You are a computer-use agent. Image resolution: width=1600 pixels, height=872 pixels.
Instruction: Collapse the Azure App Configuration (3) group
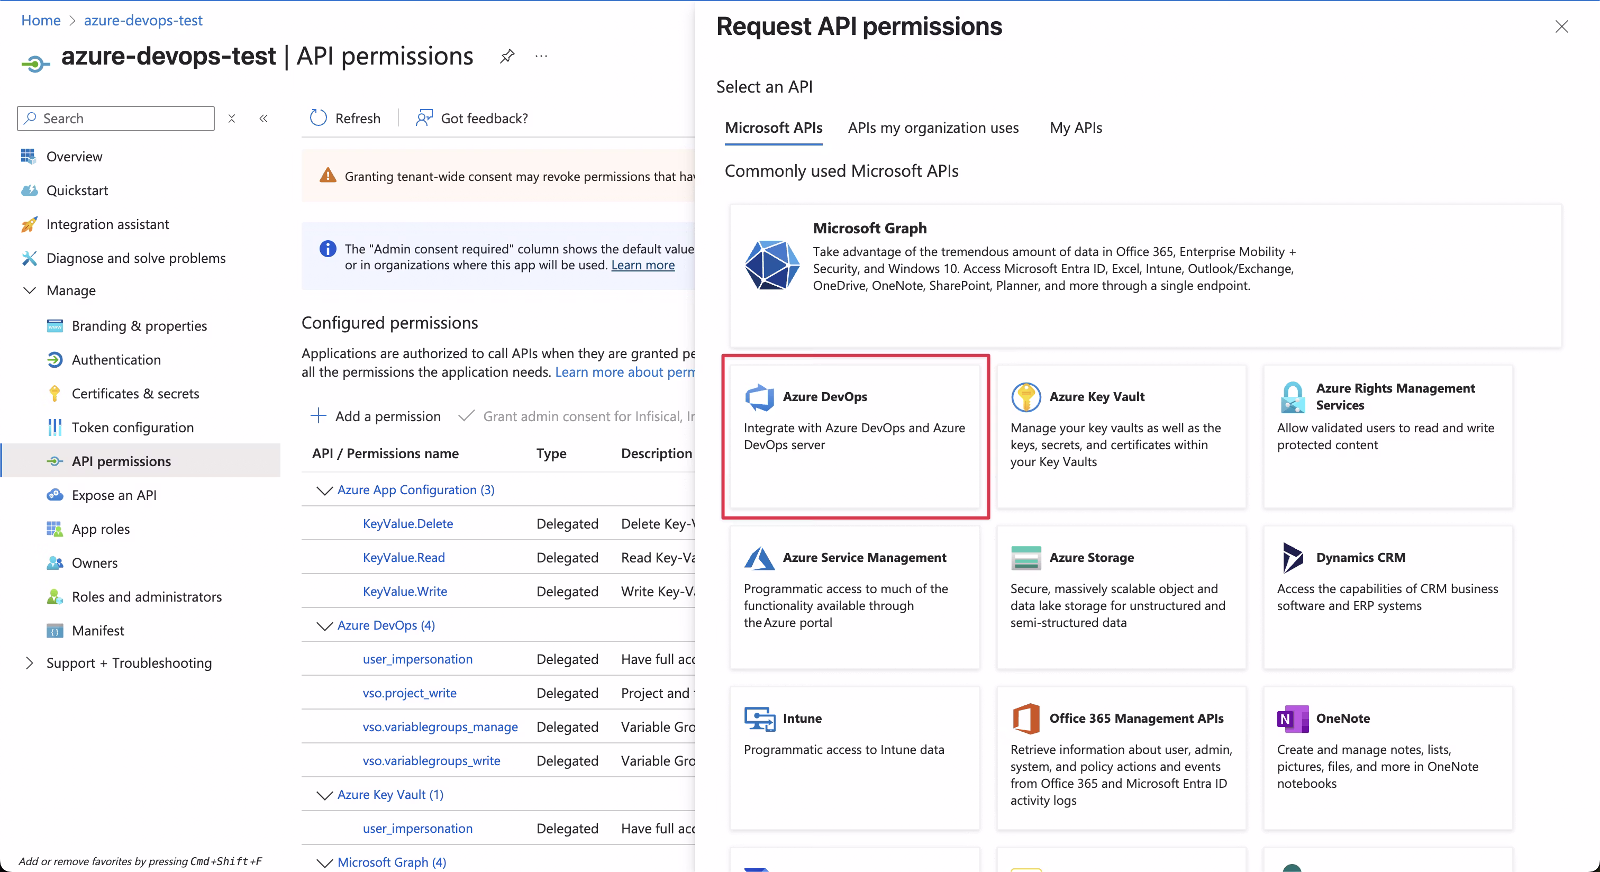click(324, 490)
